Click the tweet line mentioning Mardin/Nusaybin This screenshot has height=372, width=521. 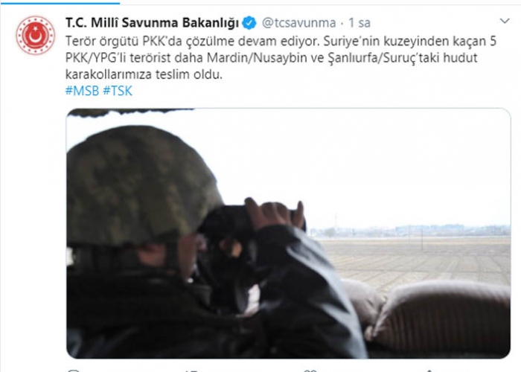271,58
